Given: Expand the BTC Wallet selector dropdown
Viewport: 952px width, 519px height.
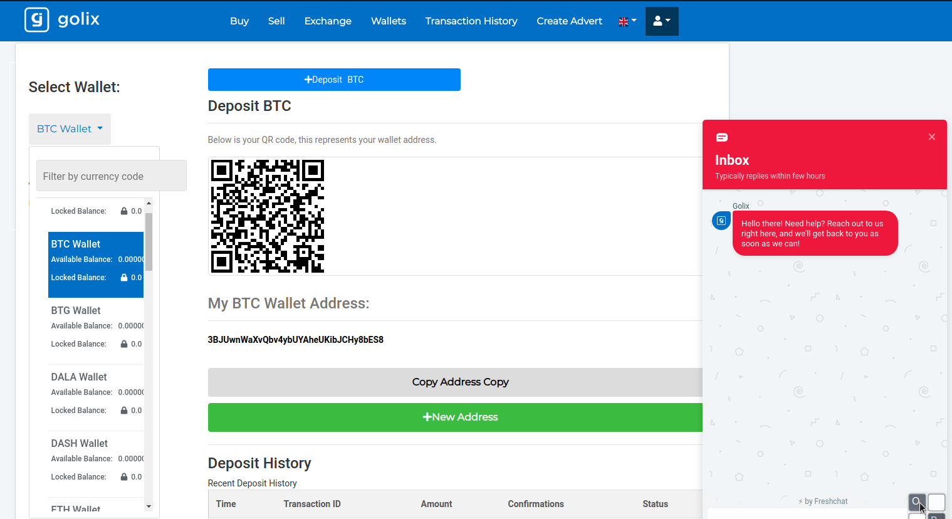Looking at the screenshot, I should [70, 128].
